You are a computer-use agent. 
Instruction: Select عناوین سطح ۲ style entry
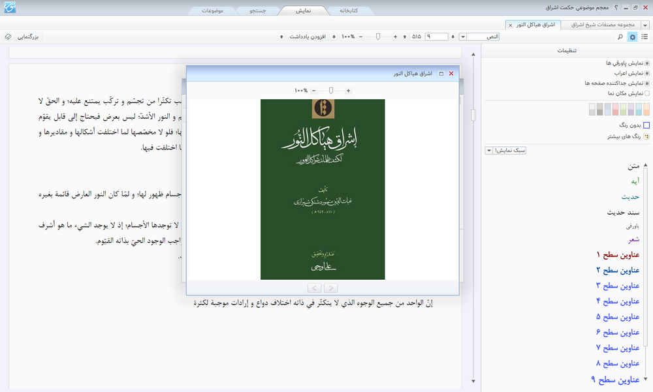(618, 271)
